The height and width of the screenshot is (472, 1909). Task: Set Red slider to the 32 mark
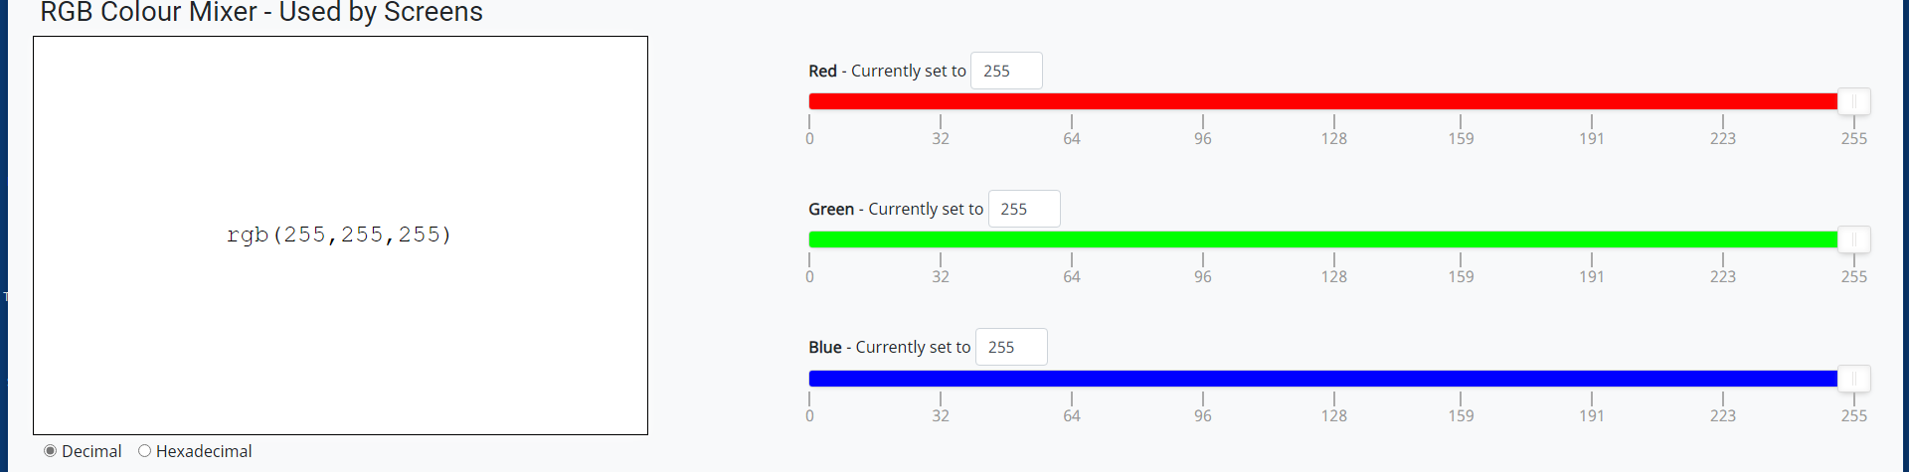(941, 101)
